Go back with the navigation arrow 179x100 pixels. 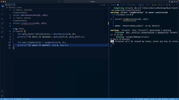click(60, 2)
